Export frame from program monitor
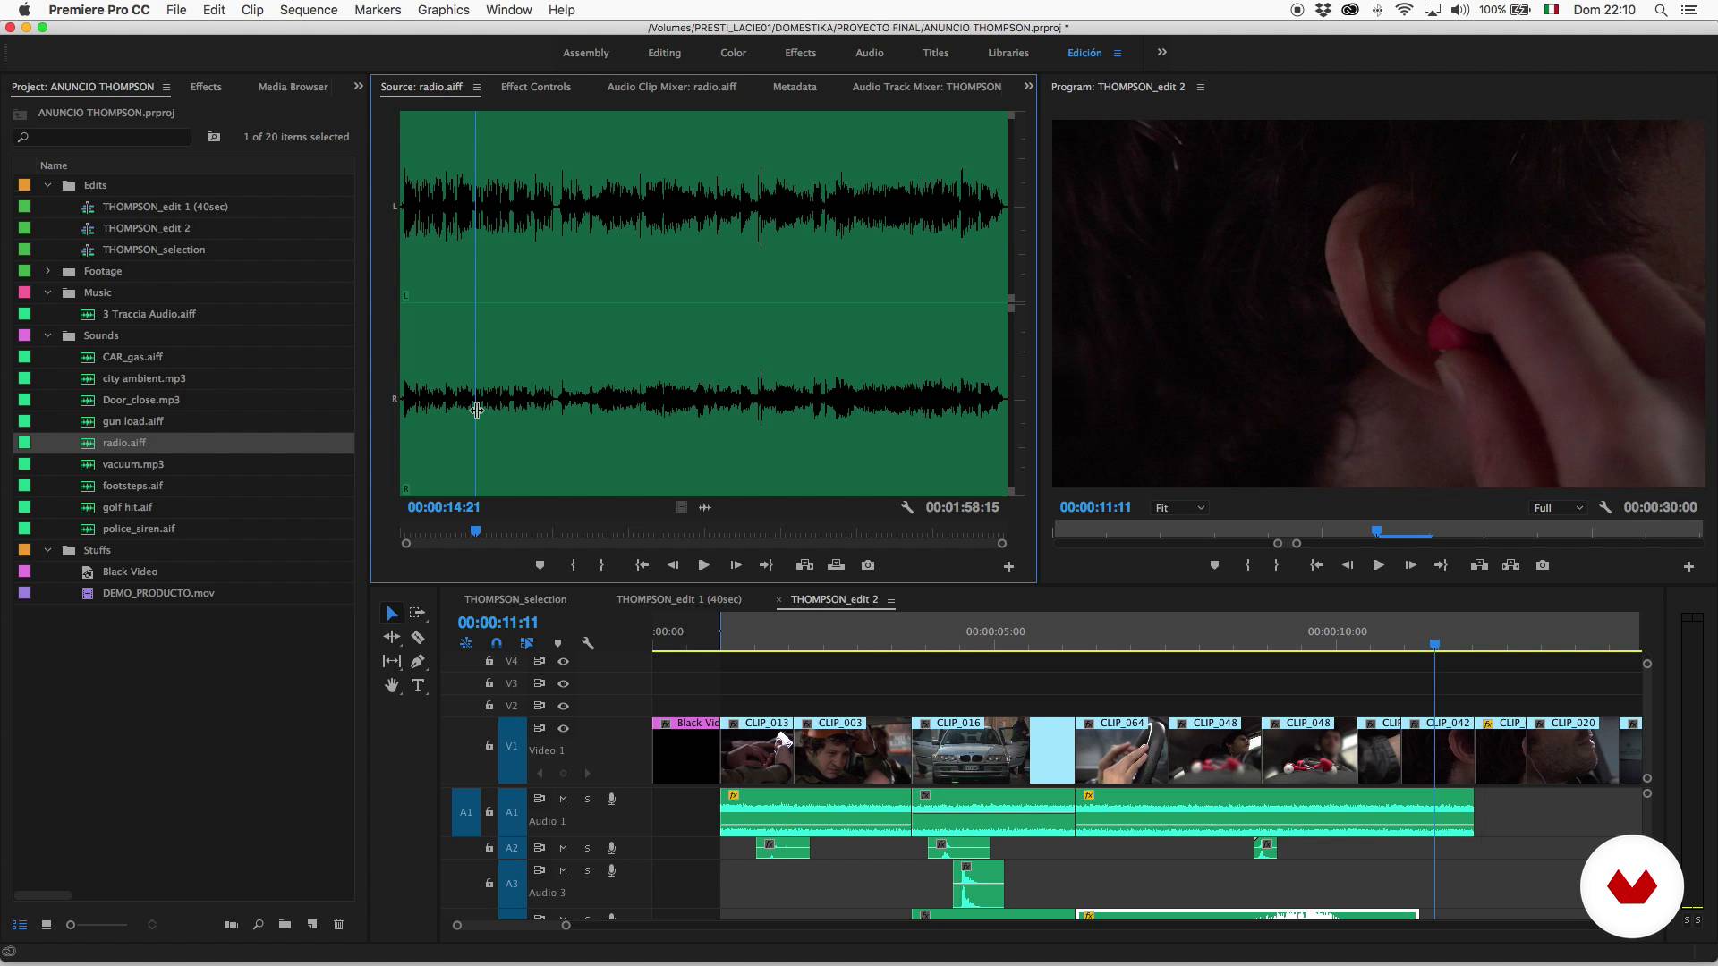This screenshot has width=1718, height=966. [x=1543, y=565]
